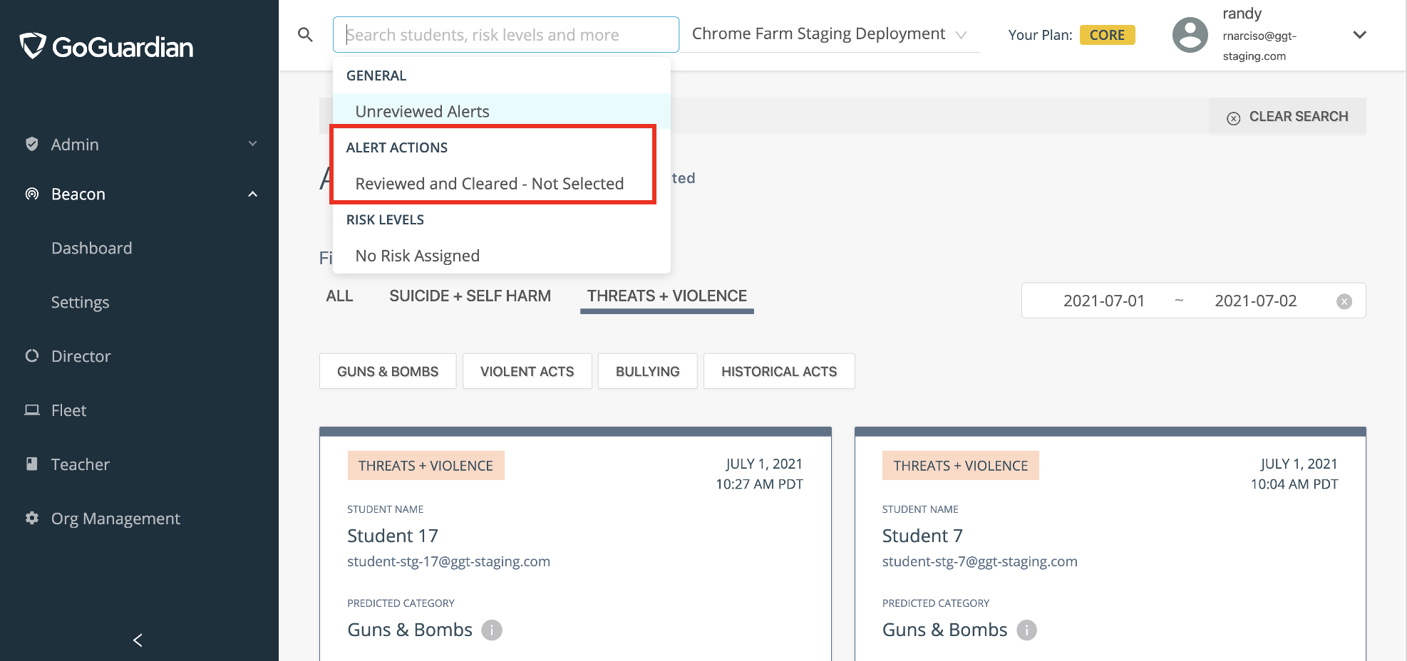Click THREATS + VIOLENCE tag on Student 7 card

(x=961, y=465)
